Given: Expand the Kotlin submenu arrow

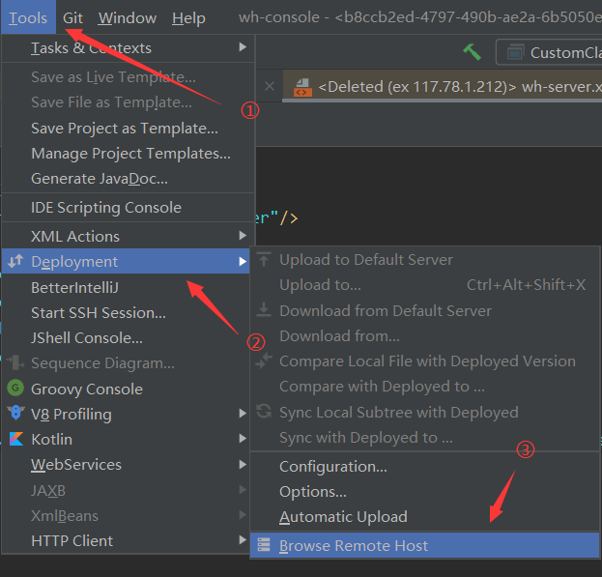Looking at the screenshot, I should pyautogui.click(x=243, y=438).
